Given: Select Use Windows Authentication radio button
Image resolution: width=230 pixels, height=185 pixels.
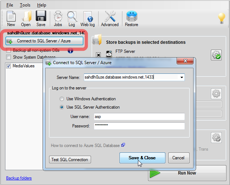Looking at the screenshot, I should pos(62,99).
